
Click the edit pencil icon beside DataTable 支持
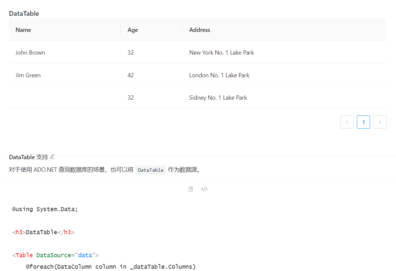pyautogui.click(x=52, y=157)
